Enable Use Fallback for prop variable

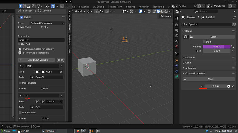pyautogui.click(x=20, y=83)
